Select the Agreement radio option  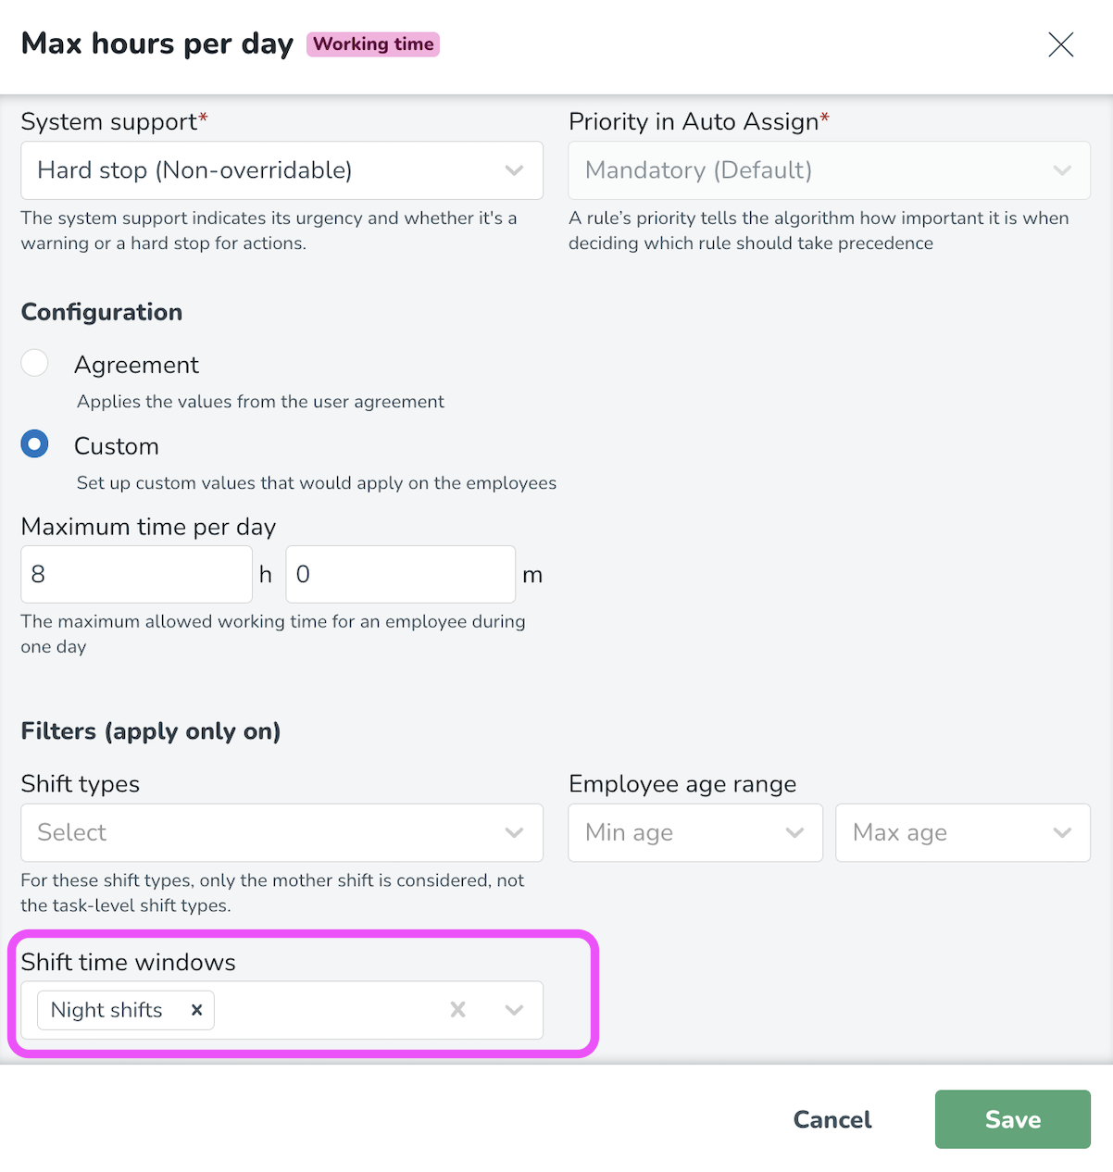[35, 364]
